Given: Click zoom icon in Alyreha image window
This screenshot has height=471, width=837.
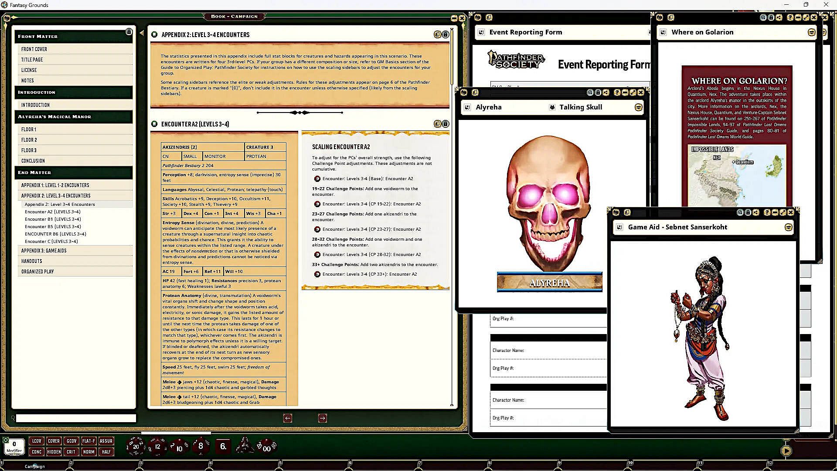Looking at the screenshot, I should (x=590, y=92).
